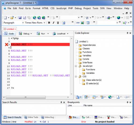Open the Localhost dropdown arrow

[68, 34]
